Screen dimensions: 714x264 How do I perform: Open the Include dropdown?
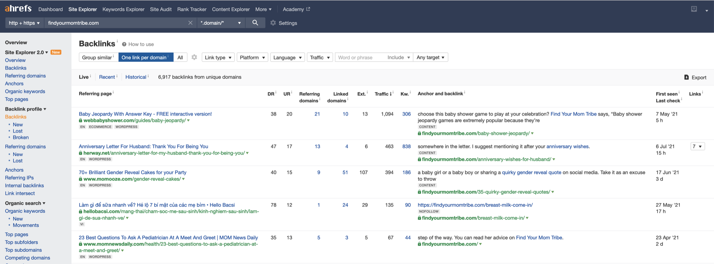(x=398, y=57)
